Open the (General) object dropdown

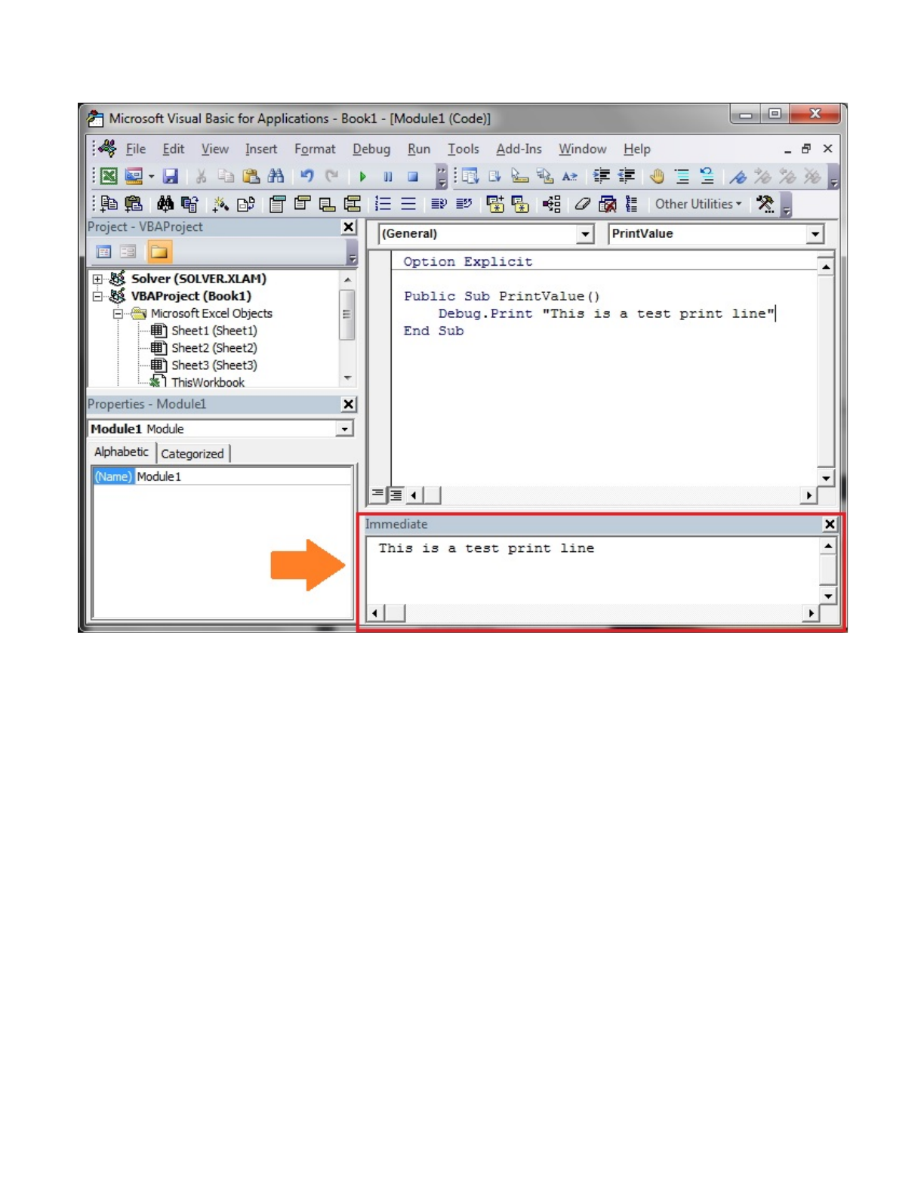(585, 234)
